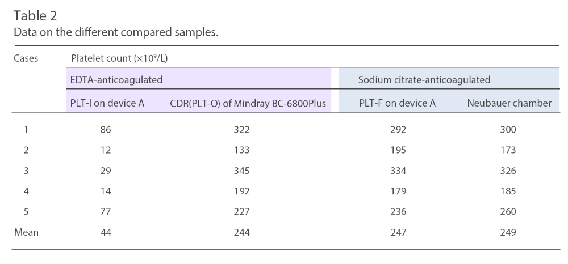The image size is (568, 264).
Task: Click the mean Neubauer chamber value 249
Action: 508,232
